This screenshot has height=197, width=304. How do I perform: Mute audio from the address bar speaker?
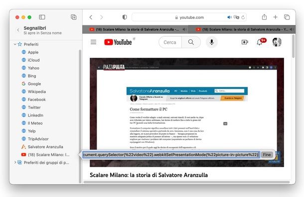pyautogui.click(x=229, y=17)
